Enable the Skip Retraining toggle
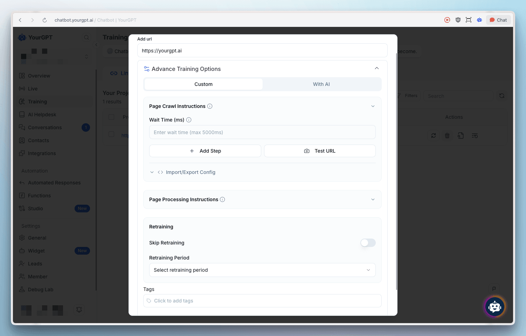The height and width of the screenshot is (336, 526). click(368, 243)
